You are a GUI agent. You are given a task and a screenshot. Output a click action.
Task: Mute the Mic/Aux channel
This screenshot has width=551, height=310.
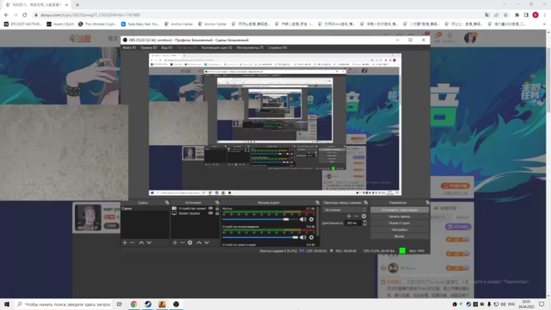(303, 219)
